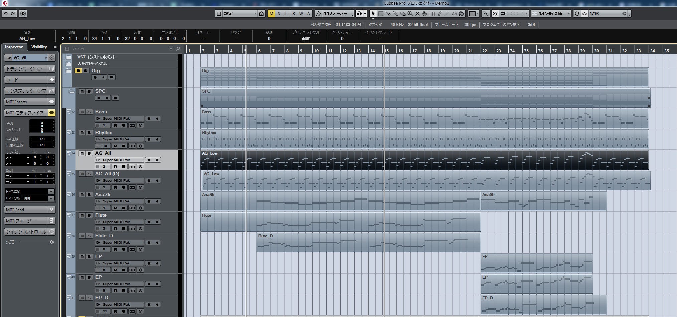677x317 pixels.
Task: Open the auto-scroll options dropdown arrow
Action: 365,14
